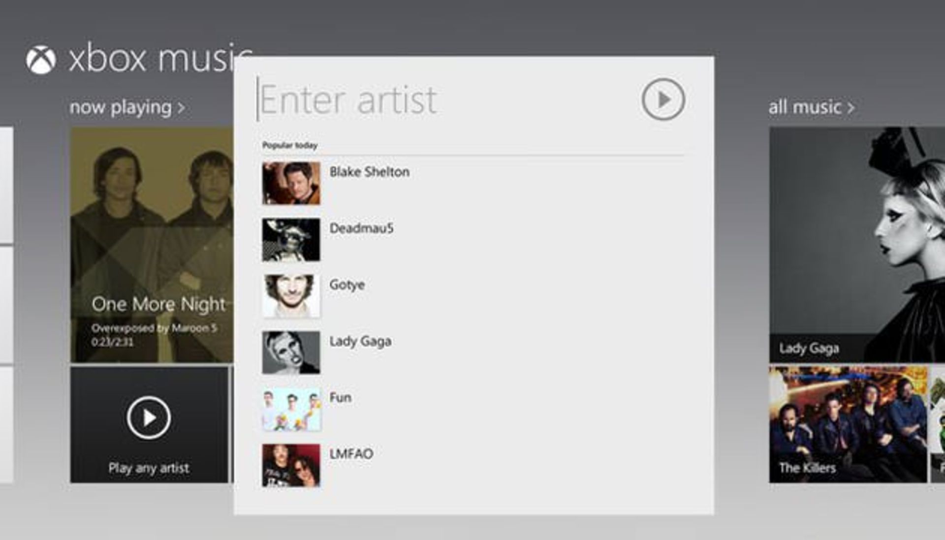Expand the all music section chevron
The height and width of the screenshot is (540, 945).
point(851,108)
